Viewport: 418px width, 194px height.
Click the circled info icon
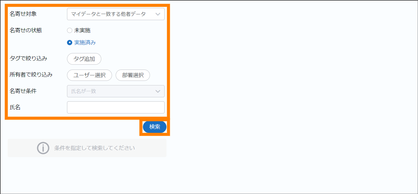(43, 148)
